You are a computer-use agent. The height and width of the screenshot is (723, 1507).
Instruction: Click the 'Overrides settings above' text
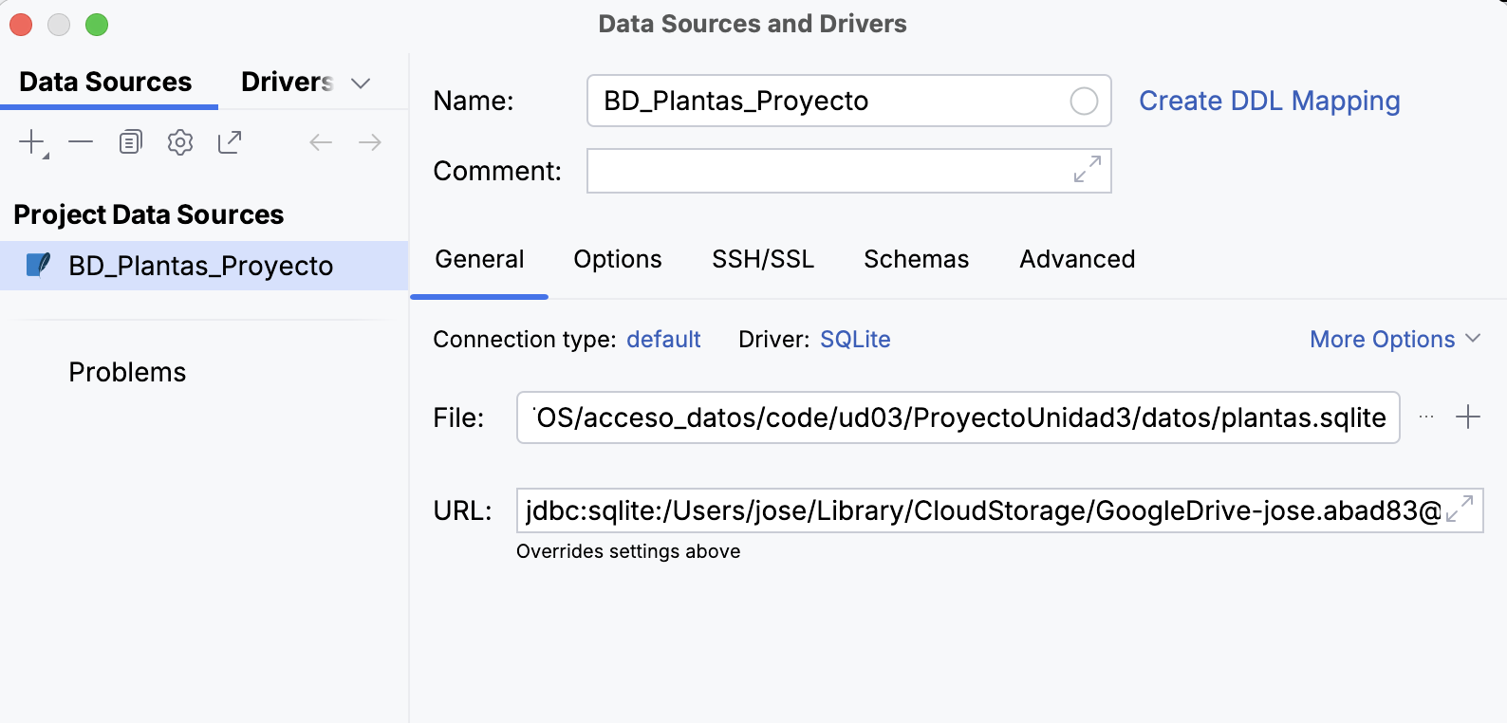click(x=628, y=551)
